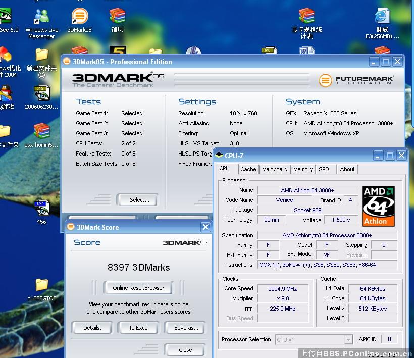
Task: Click the APIC ID value field
Action: pyautogui.click(x=389, y=339)
